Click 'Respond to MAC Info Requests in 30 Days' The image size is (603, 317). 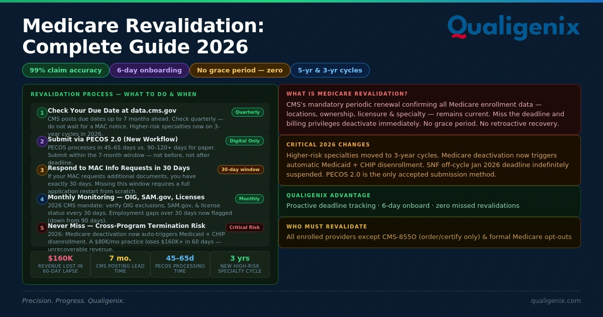click(x=119, y=168)
